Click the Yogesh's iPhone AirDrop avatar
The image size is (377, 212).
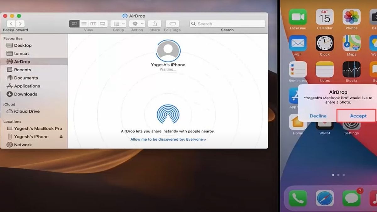click(168, 51)
